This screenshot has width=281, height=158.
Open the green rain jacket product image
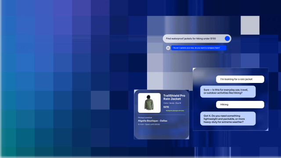(x=149, y=103)
